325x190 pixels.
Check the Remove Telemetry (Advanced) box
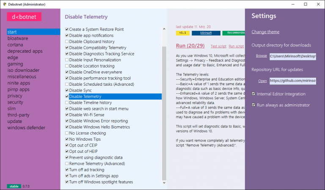67,163
